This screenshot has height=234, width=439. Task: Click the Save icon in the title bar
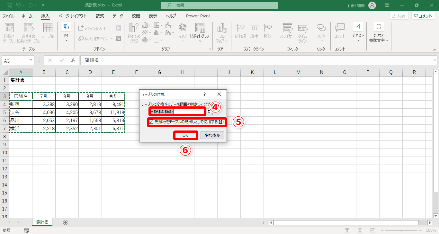(x=9, y=5)
